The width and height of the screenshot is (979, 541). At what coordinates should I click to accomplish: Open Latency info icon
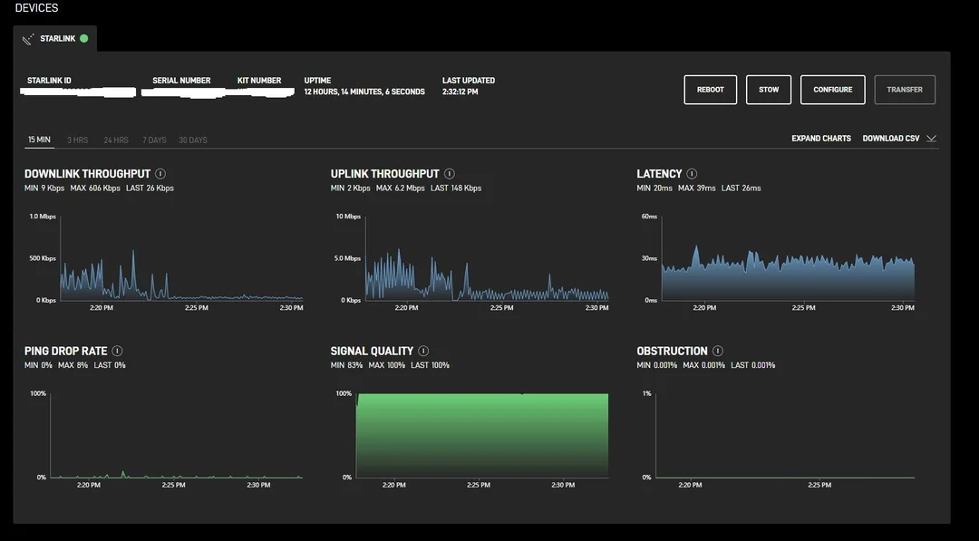pyautogui.click(x=692, y=174)
